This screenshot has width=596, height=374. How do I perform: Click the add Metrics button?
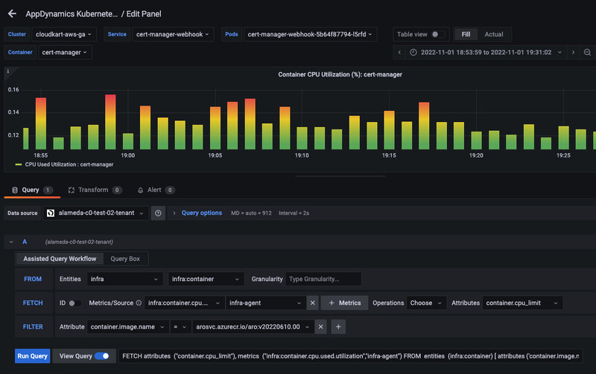pyautogui.click(x=344, y=303)
